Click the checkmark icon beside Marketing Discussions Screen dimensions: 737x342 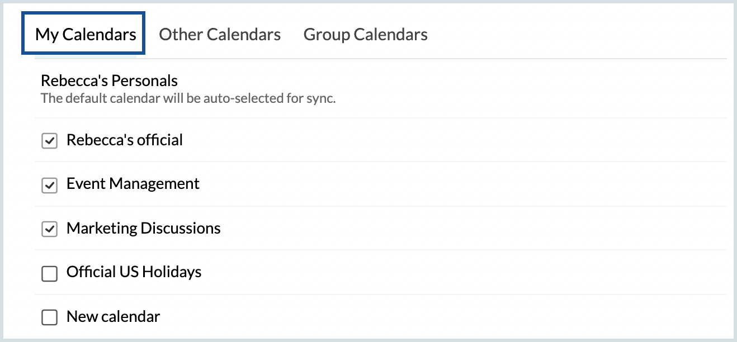point(50,230)
